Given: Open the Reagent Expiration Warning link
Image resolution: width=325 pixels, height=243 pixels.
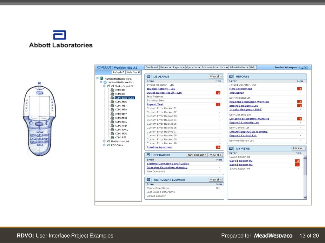Looking at the screenshot, I should tap(249, 102).
